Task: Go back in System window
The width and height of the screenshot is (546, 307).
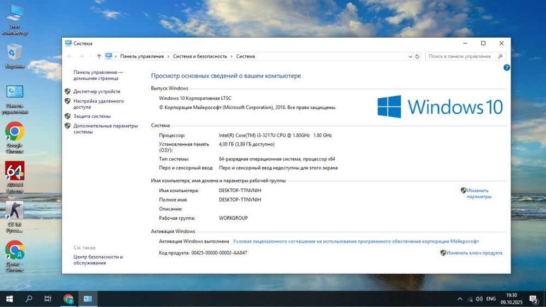Action: (70, 56)
